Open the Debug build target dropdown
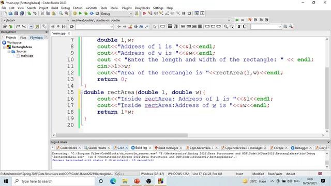 pyautogui.click(x=131, y=14)
